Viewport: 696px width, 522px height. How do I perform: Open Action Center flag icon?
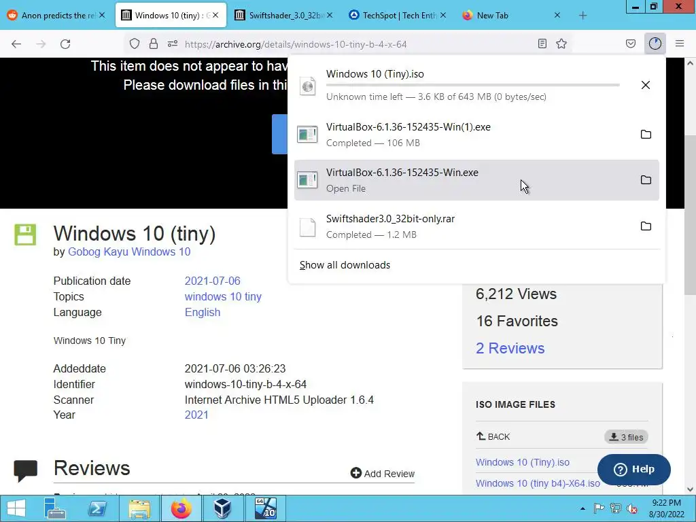(x=599, y=508)
